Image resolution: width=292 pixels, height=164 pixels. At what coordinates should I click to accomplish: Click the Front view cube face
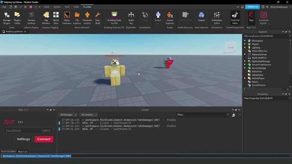click(x=230, y=48)
